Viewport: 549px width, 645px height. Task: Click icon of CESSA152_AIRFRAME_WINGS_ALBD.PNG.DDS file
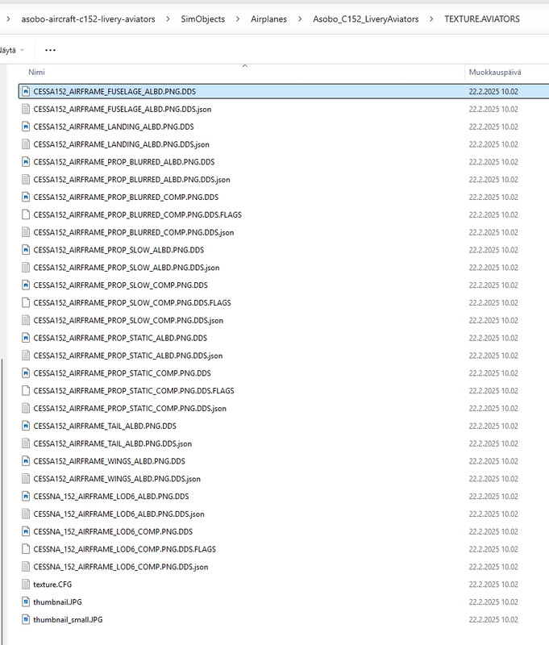(x=26, y=461)
